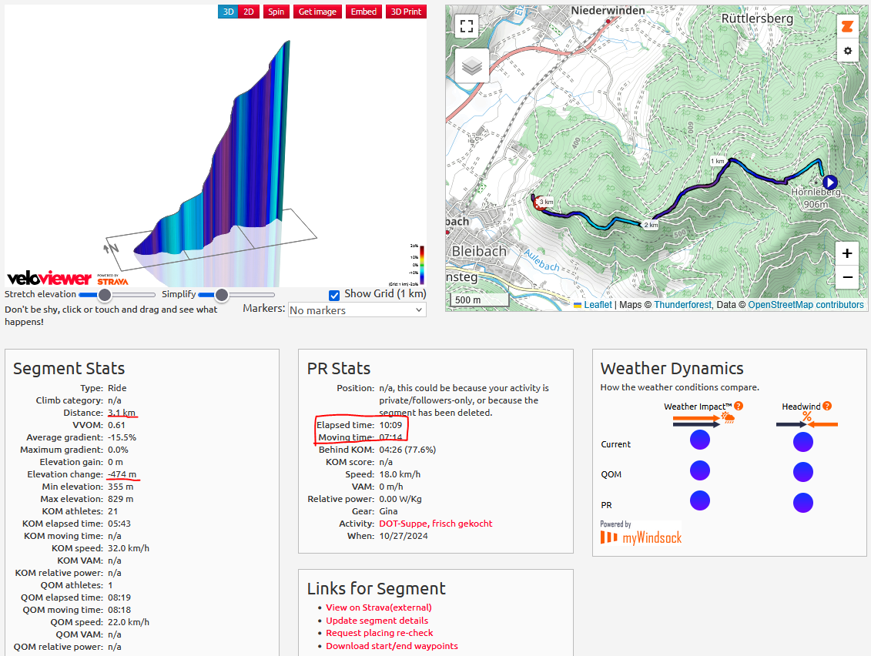Switch the profile to 3D view
This screenshot has height=656, width=871.
click(x=228, y=12)
